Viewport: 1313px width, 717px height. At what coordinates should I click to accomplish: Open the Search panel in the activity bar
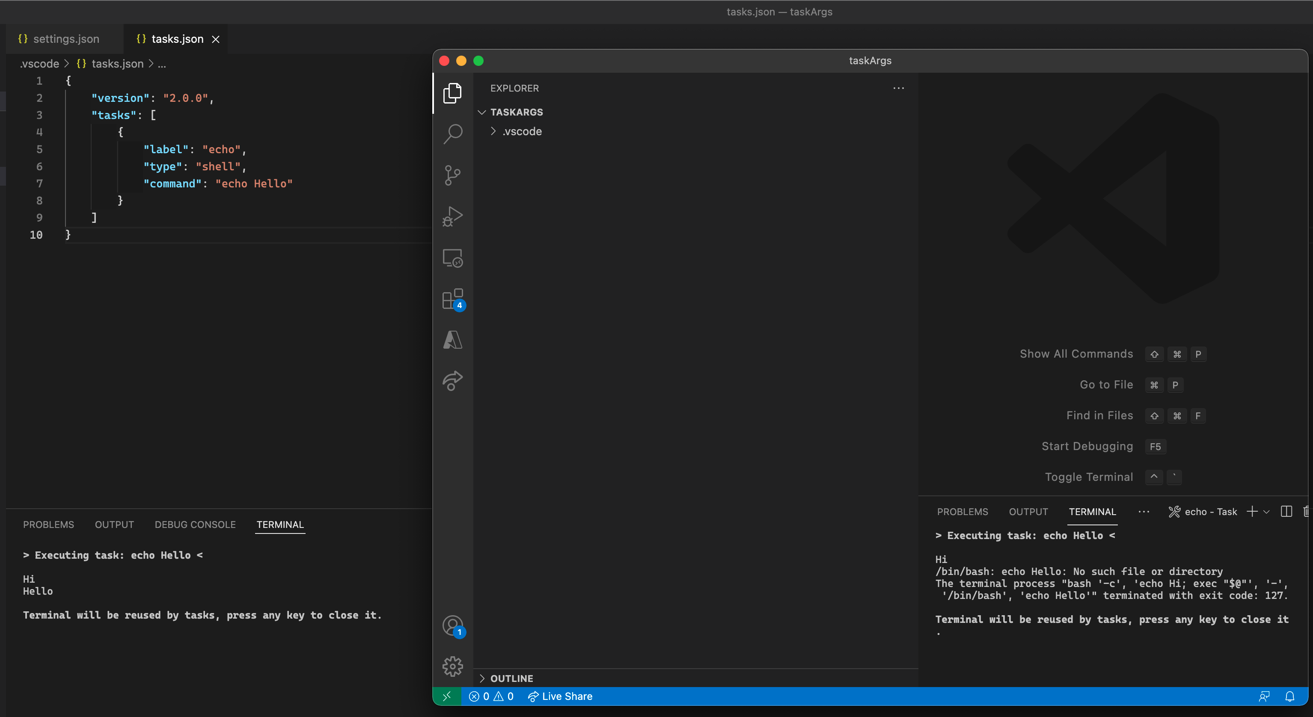click(453, 133)
